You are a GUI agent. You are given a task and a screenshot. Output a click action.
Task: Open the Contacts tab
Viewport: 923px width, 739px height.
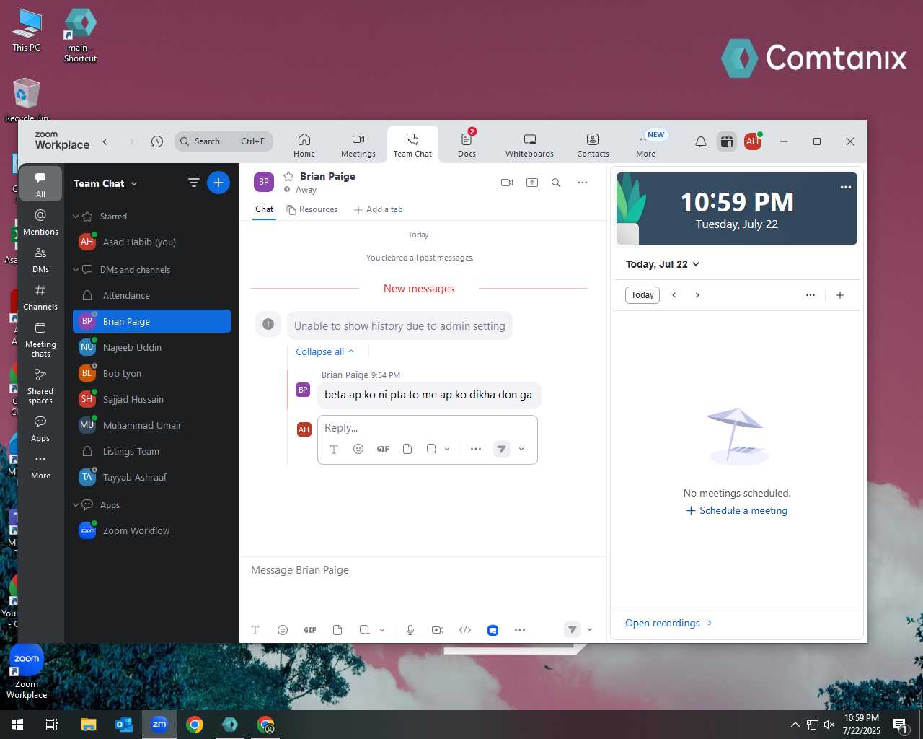[x=593, y=145]
